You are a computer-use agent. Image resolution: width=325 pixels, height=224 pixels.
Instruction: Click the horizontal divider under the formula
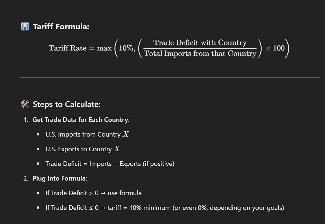169,77
